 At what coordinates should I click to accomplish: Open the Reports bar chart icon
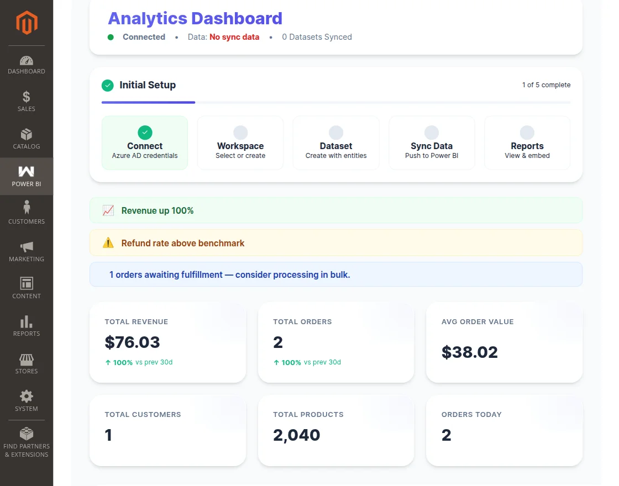pos(27,321)
